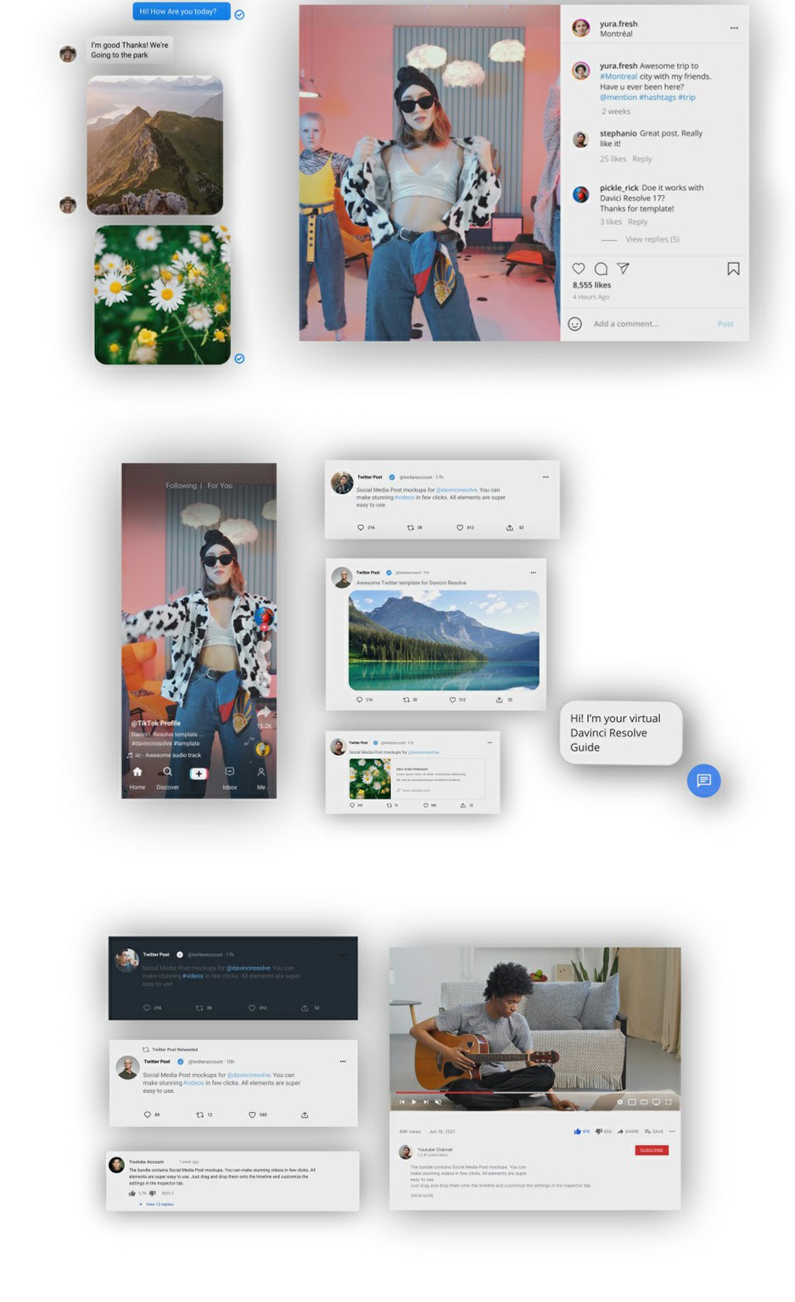Switch to the TikTok Following tab
Viewport: 795px width, 1302px height.
click(181, 486)
